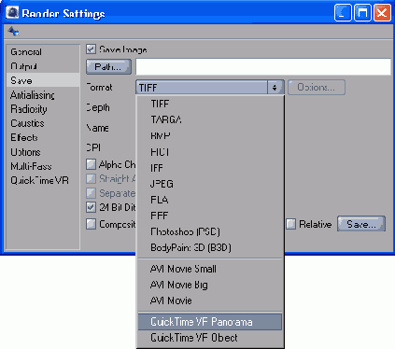Open the QuickTime VR settings page

[x=43, y=180]
